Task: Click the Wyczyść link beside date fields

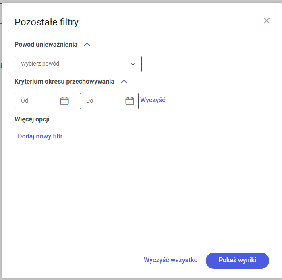Action: point(153,100)
